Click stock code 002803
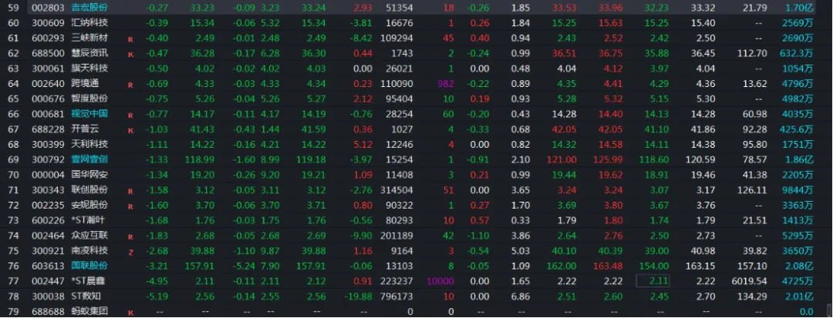833x318 pixels. point(48,8)
